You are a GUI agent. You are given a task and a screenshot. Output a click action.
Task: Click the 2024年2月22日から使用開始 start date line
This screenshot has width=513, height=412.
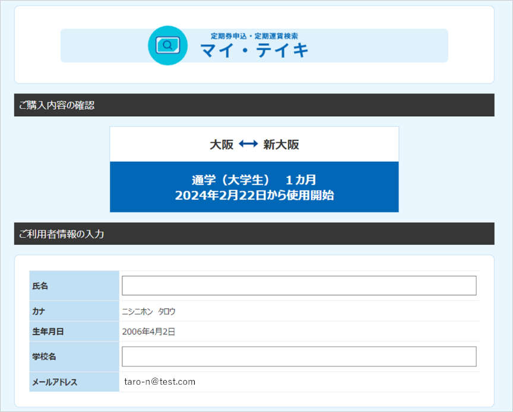point(254,196)
